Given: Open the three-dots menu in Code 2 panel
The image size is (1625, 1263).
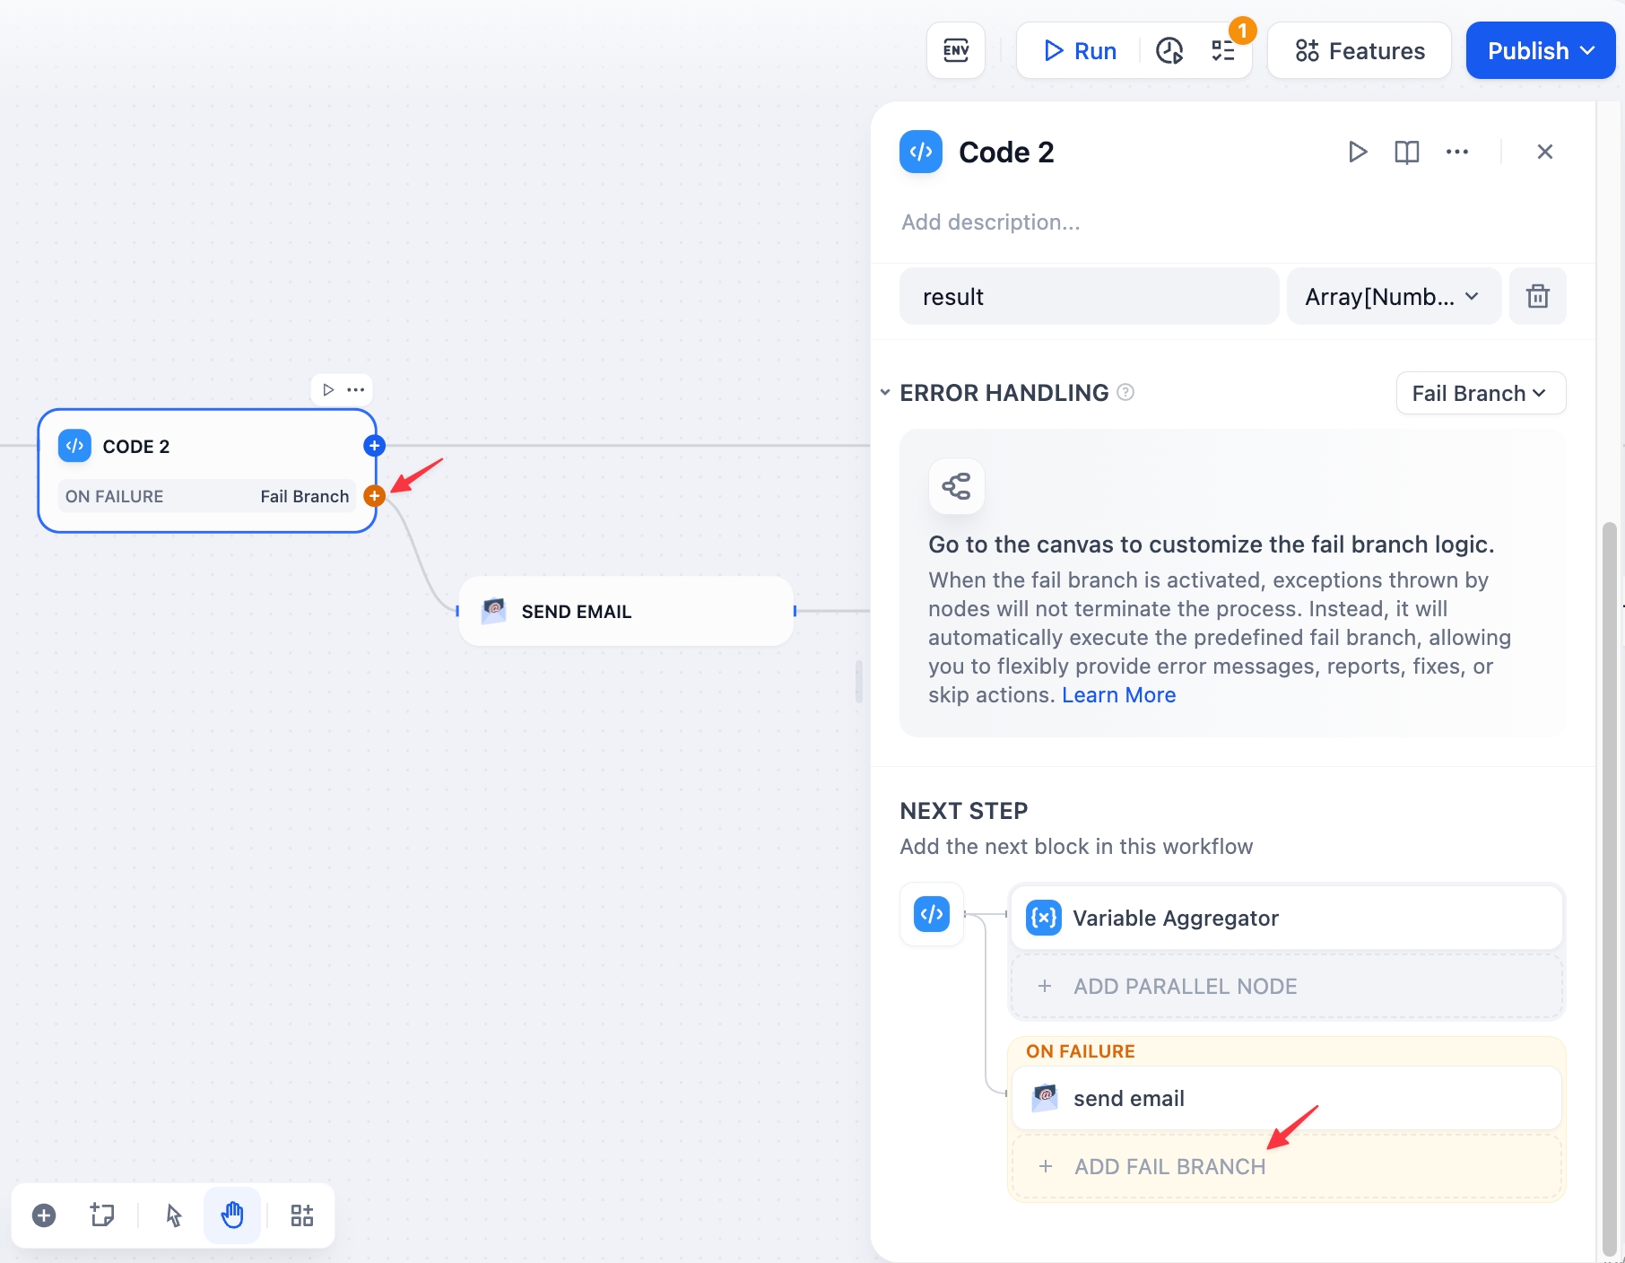Looking at the screenshot, I should 1457,152.
